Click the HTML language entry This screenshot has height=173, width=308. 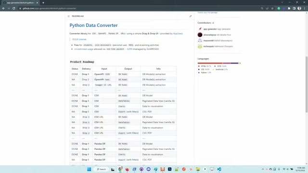point(205,66)
